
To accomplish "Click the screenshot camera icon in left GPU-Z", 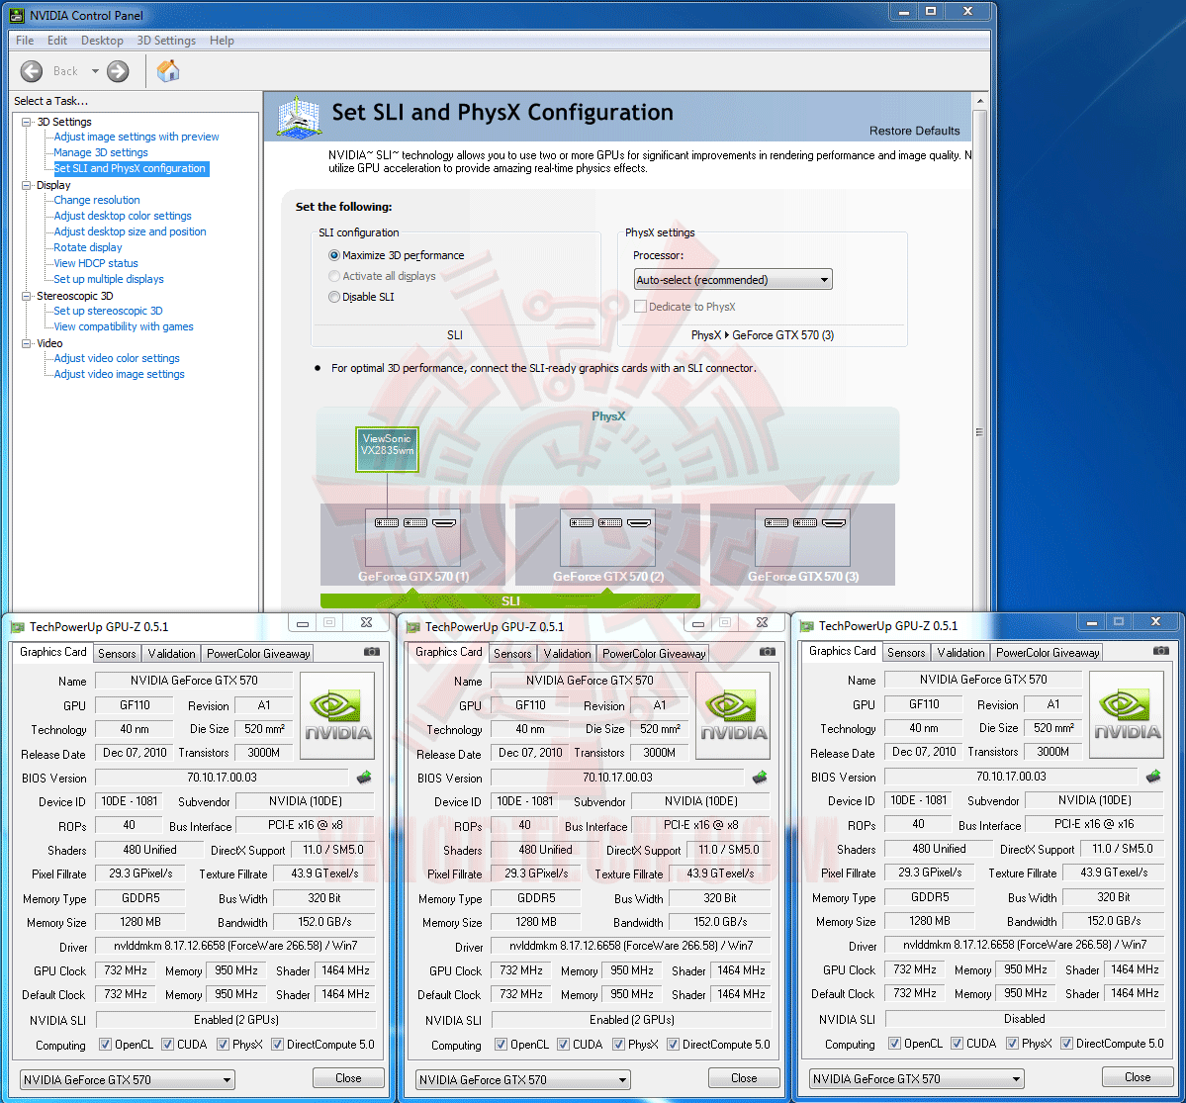I will (x=371, y=651).
